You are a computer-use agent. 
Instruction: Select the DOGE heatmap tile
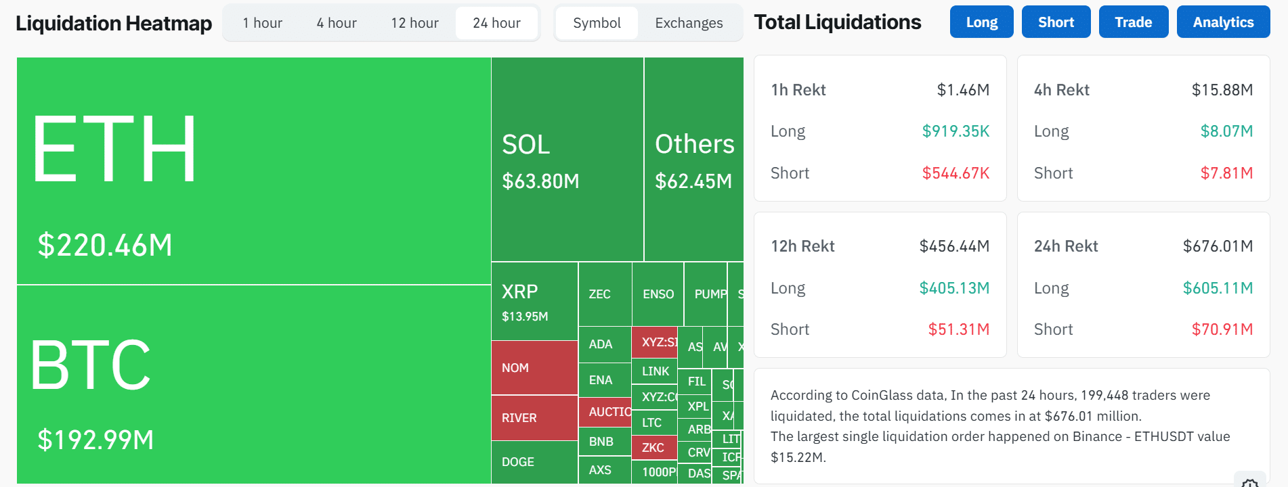click(x=534, y=462)
